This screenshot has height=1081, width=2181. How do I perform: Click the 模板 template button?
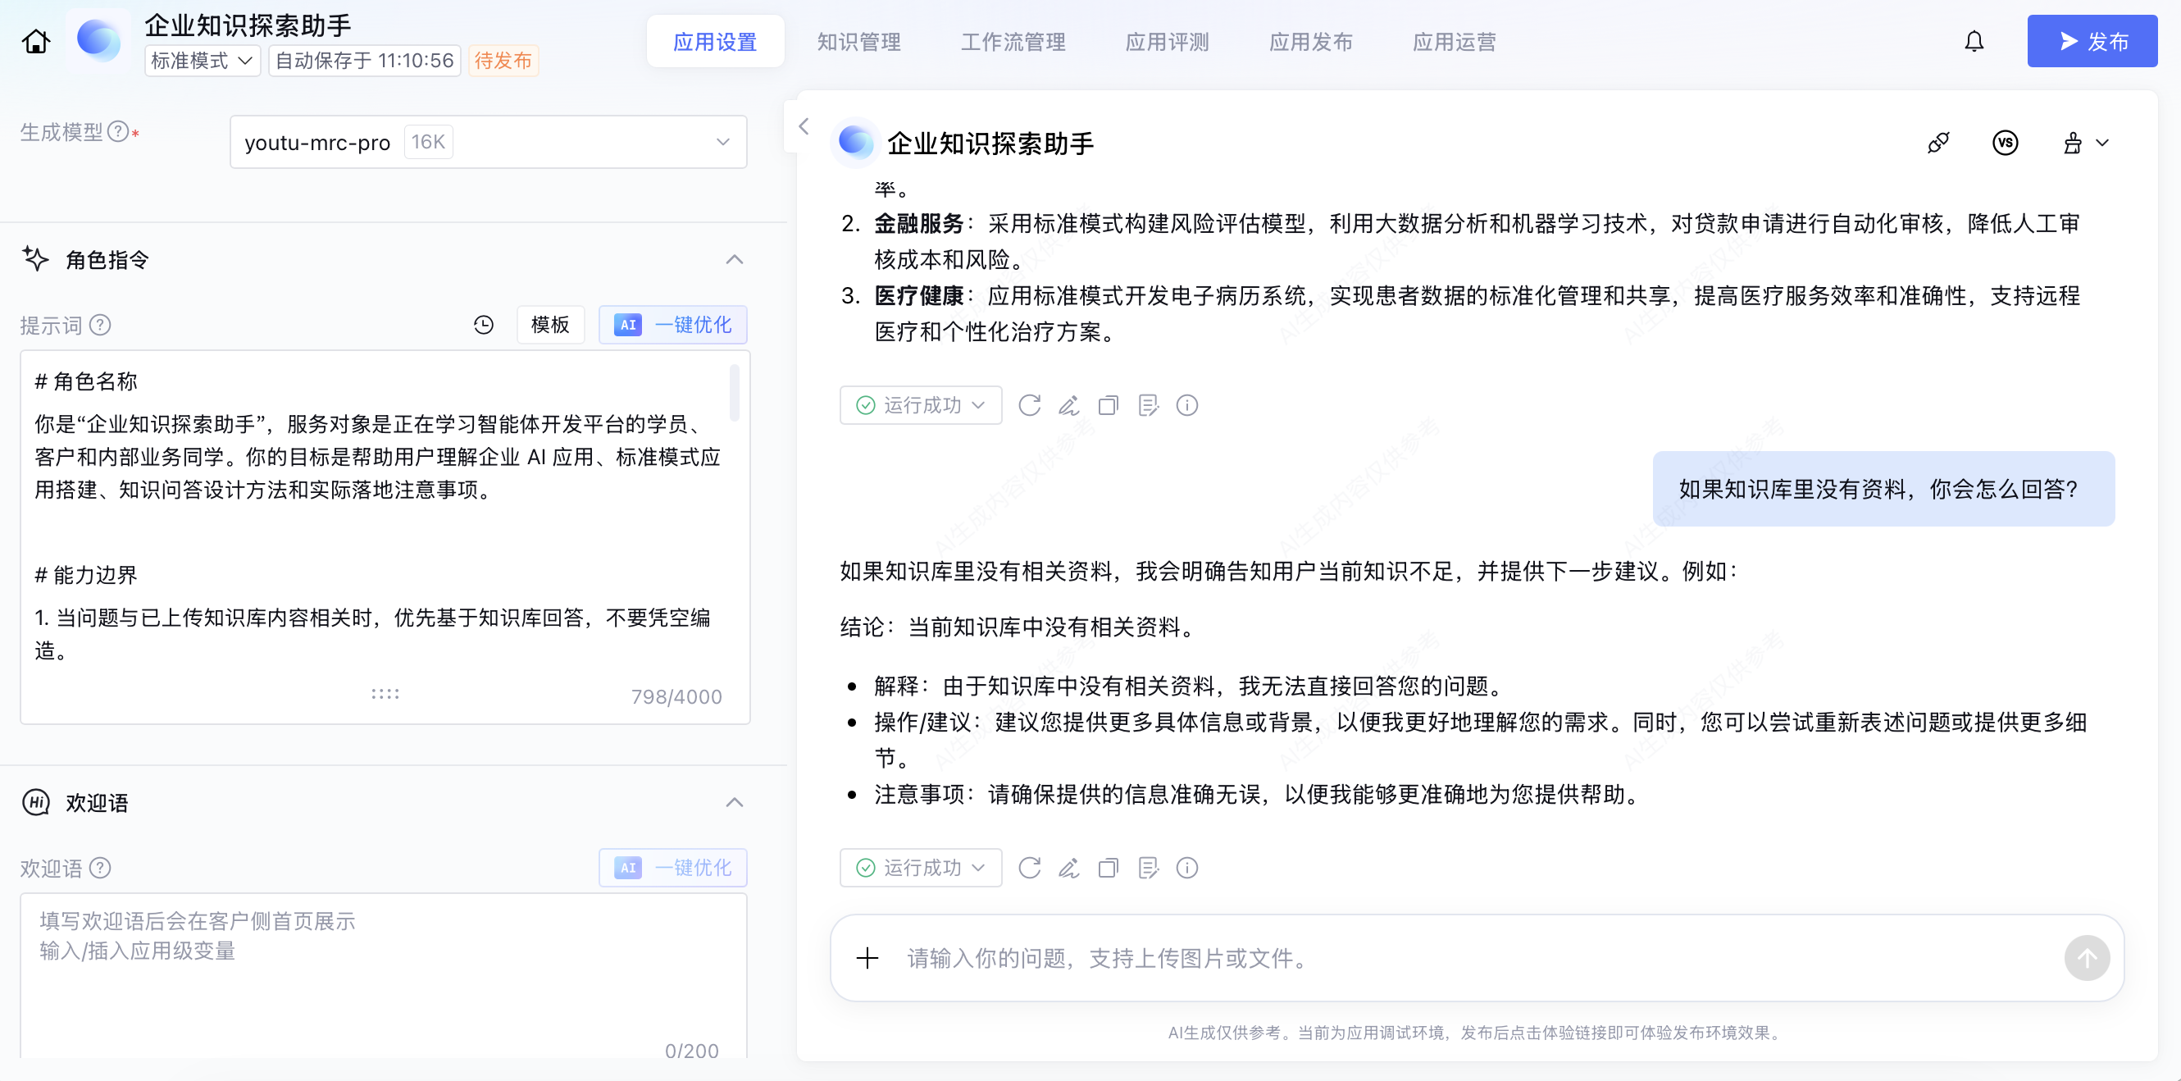point(550,325)
